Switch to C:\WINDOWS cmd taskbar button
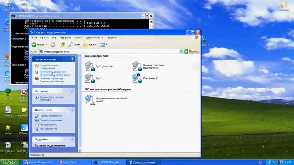 pyautogui.click(x=108, y=162)
